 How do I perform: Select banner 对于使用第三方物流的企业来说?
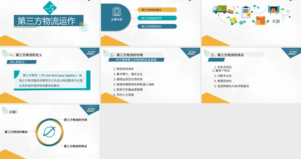click(137, 60)
